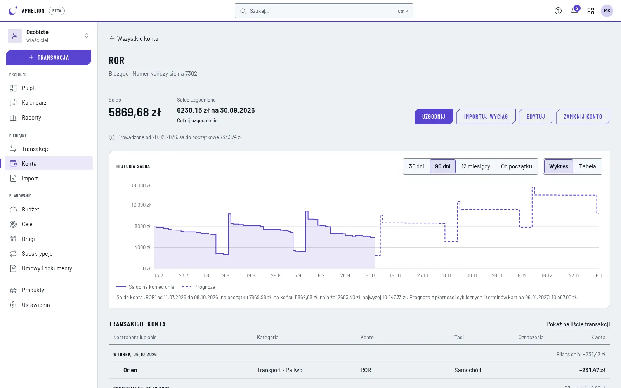Open Budżet in the sidebar
This screenshot has width=621, height=388.
coord(49,210)
